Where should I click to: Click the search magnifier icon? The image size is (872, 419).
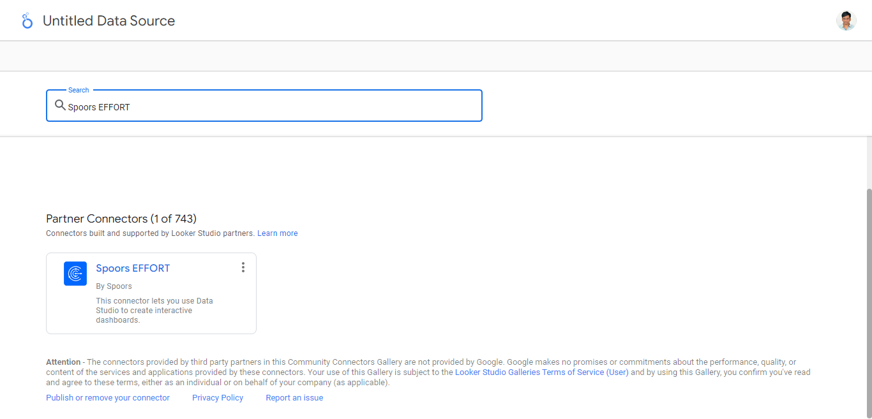pos(60,106)
